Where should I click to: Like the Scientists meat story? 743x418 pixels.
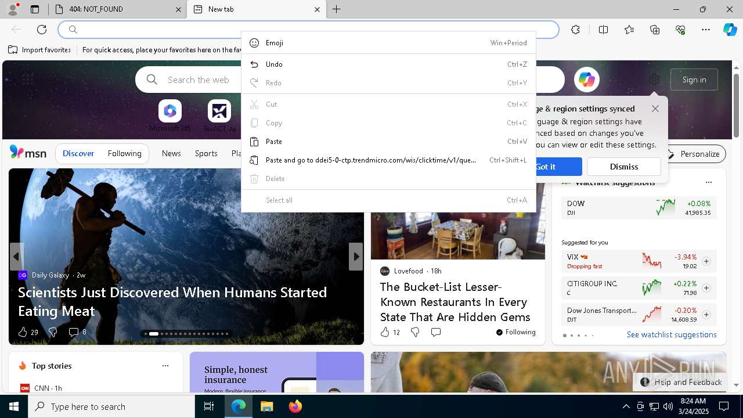[x=27, y=332]
